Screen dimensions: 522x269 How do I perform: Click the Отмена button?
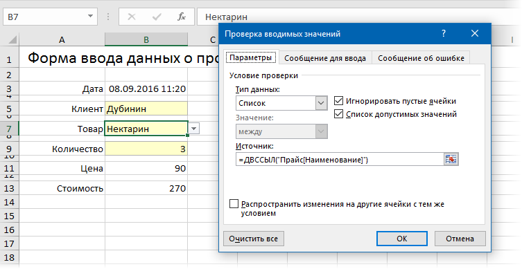point(460,239)
